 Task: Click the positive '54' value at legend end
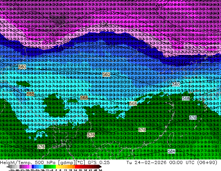click(x=100, y=170)
